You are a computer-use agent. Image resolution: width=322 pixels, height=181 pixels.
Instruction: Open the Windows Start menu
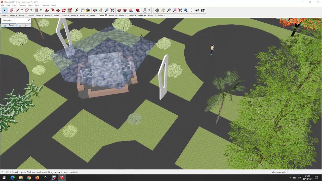point(4,178)
